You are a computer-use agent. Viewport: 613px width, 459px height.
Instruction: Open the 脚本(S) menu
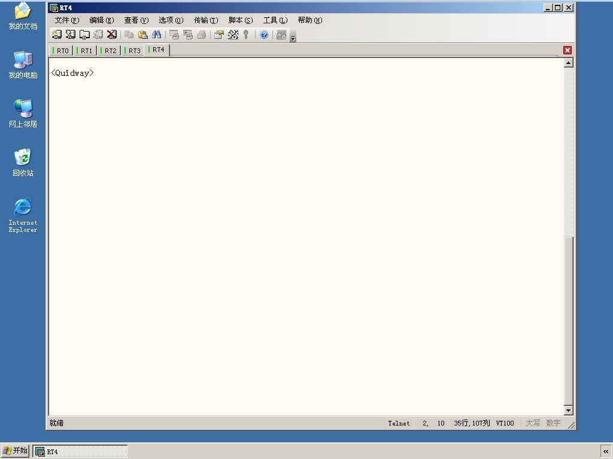(241, 20)
